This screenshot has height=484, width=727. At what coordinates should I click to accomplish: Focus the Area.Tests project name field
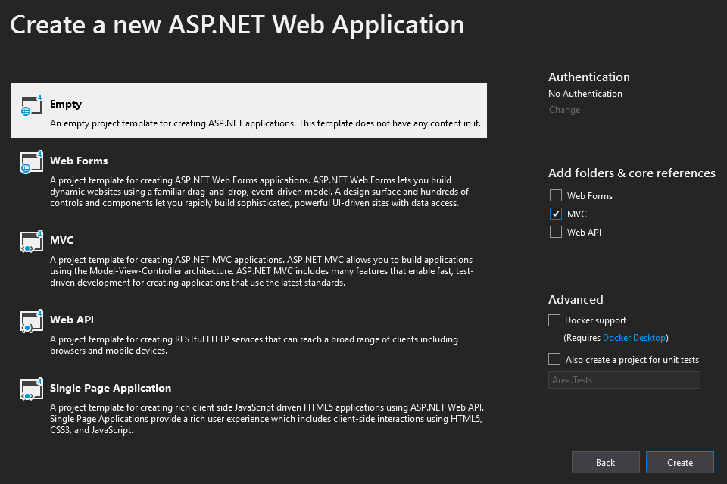[624, 380]
